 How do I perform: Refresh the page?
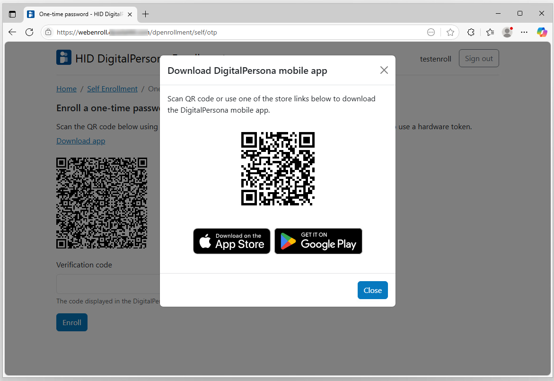[29, 32]
